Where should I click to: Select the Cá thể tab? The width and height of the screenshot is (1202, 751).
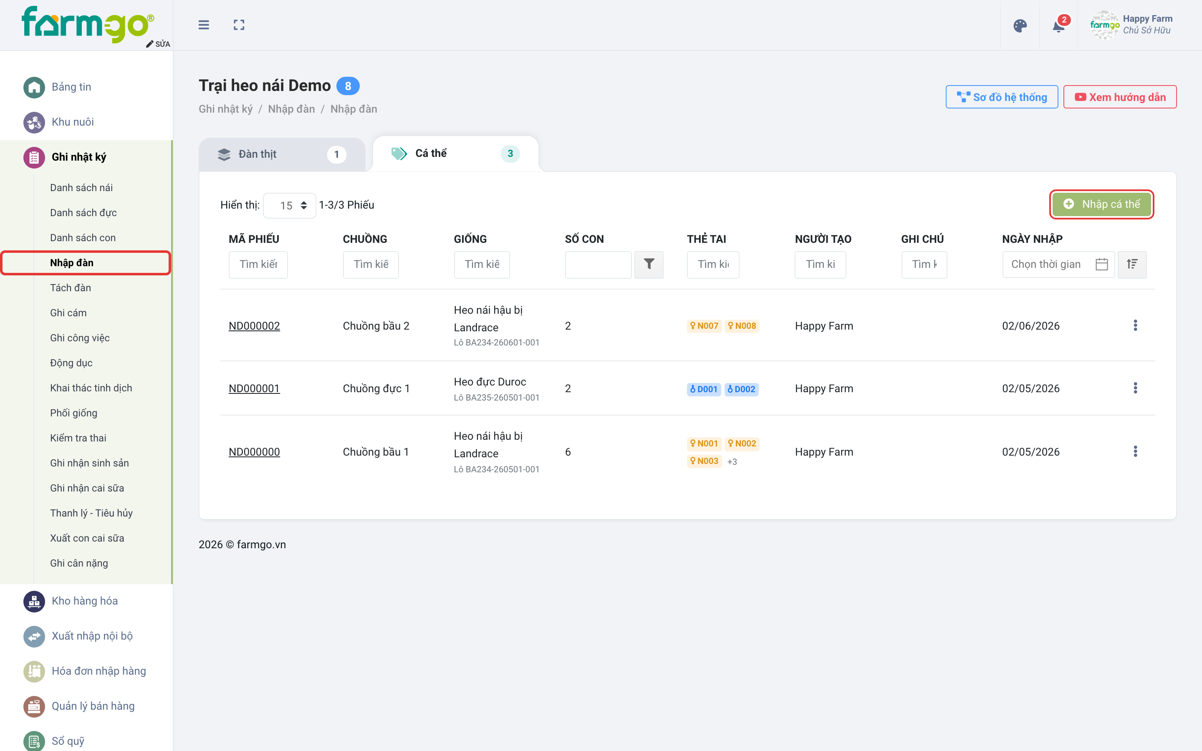point(455,154)
